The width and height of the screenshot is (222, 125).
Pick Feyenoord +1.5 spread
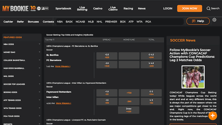[107, 93]
